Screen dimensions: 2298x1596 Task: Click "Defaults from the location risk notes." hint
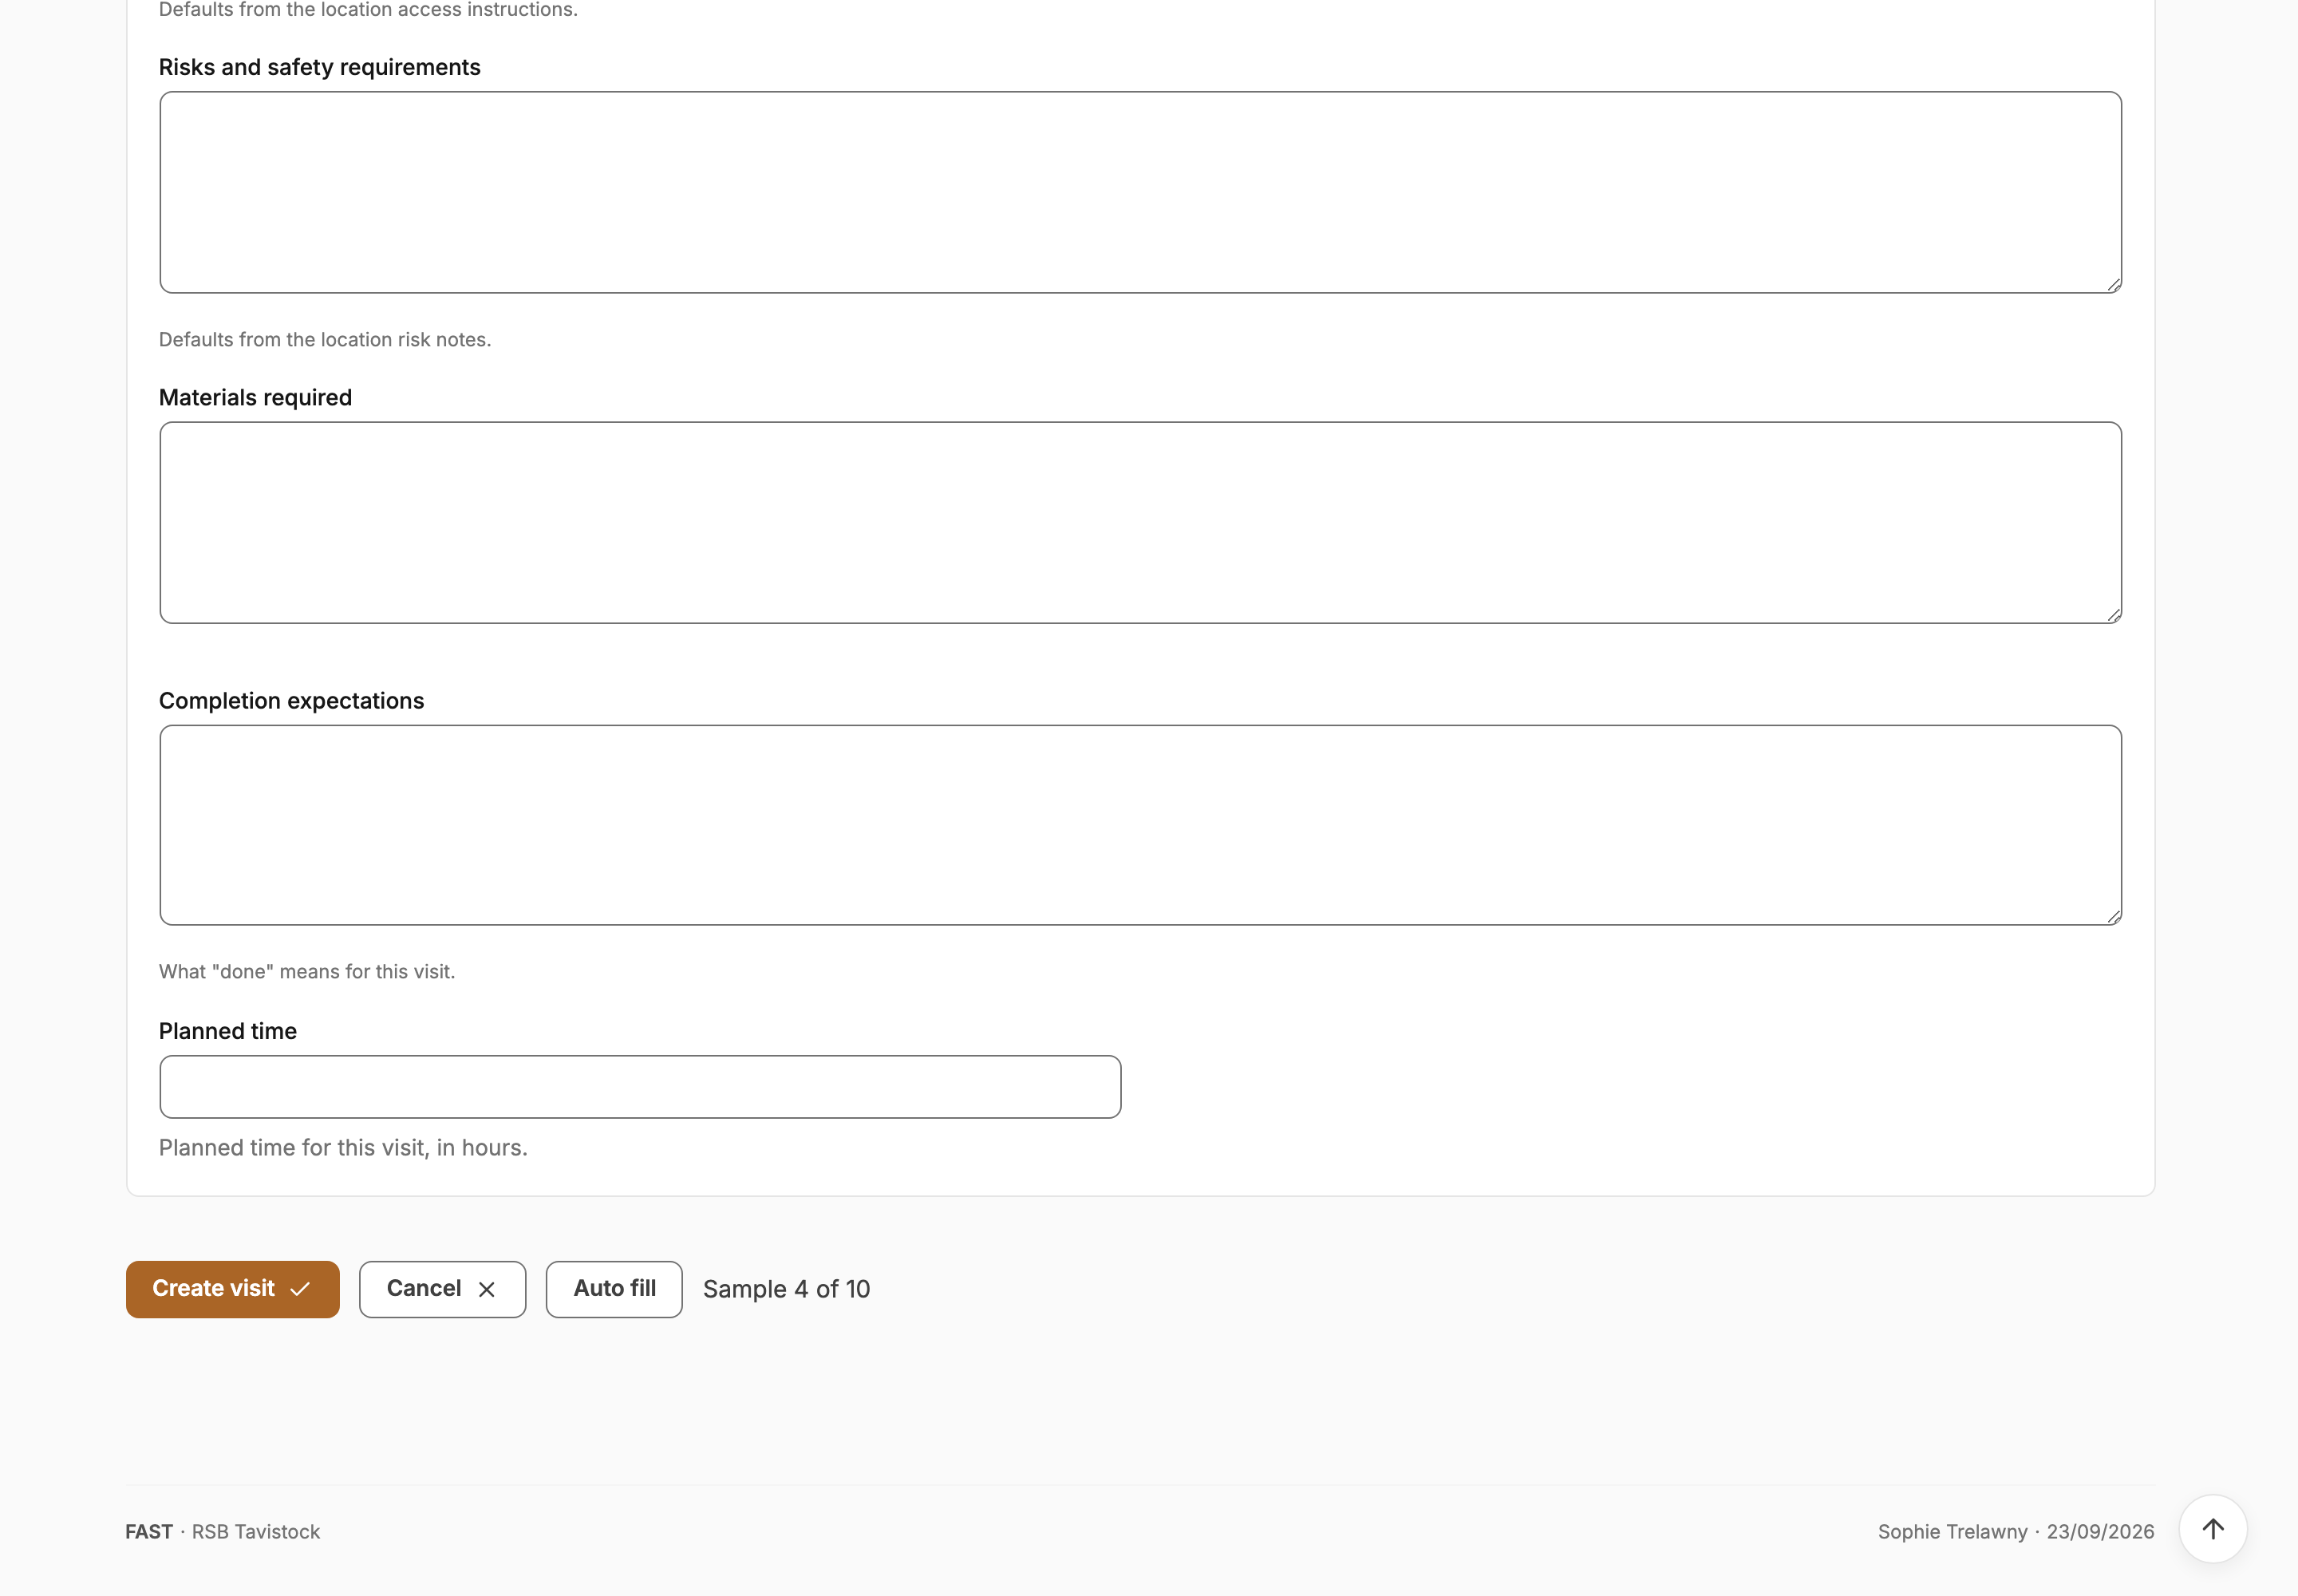coord(325,340)
